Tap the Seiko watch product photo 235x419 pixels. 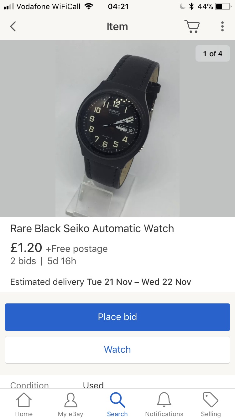click(118, 128)
